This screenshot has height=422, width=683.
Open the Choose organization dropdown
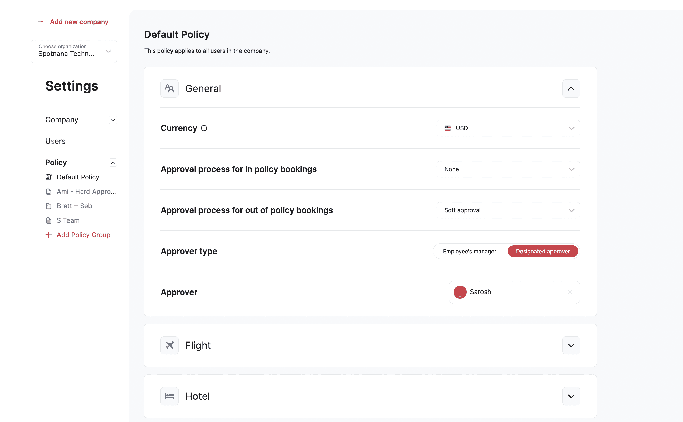pyautogui.click(x=74, y=51)
